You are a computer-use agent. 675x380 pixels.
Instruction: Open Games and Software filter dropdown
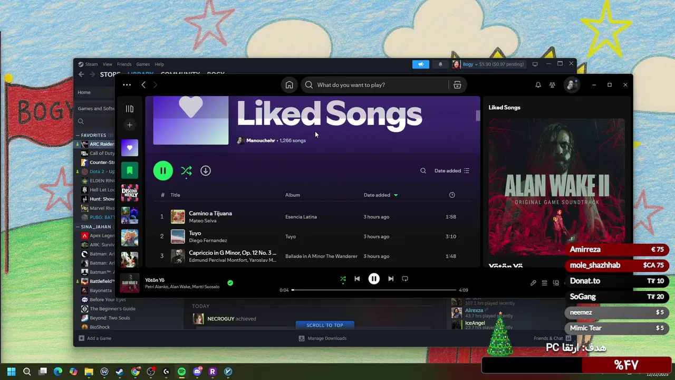coord(96,109)
